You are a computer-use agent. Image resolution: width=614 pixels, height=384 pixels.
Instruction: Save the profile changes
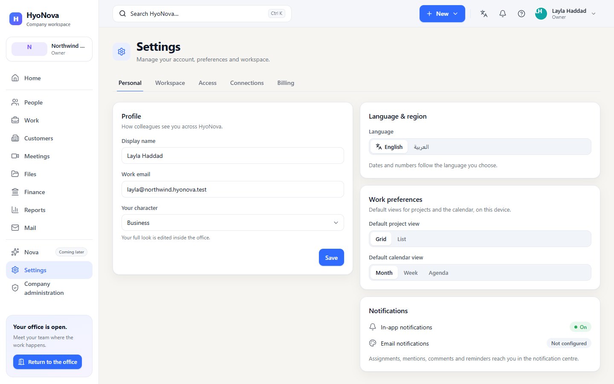pos(331,257)
